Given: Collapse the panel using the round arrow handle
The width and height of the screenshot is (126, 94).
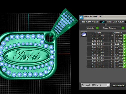Looking at the screenshot, I should (x=106, y=25).
